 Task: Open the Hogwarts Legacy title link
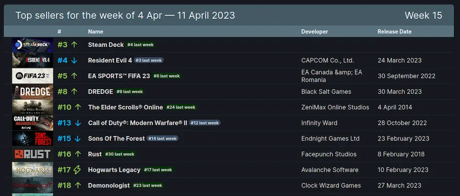[114, 170]
